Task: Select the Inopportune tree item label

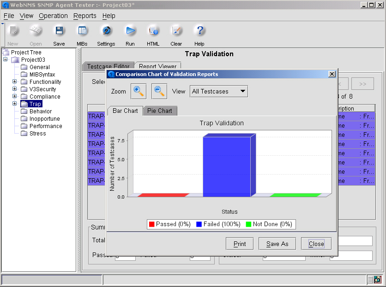Action: [45, 119]
